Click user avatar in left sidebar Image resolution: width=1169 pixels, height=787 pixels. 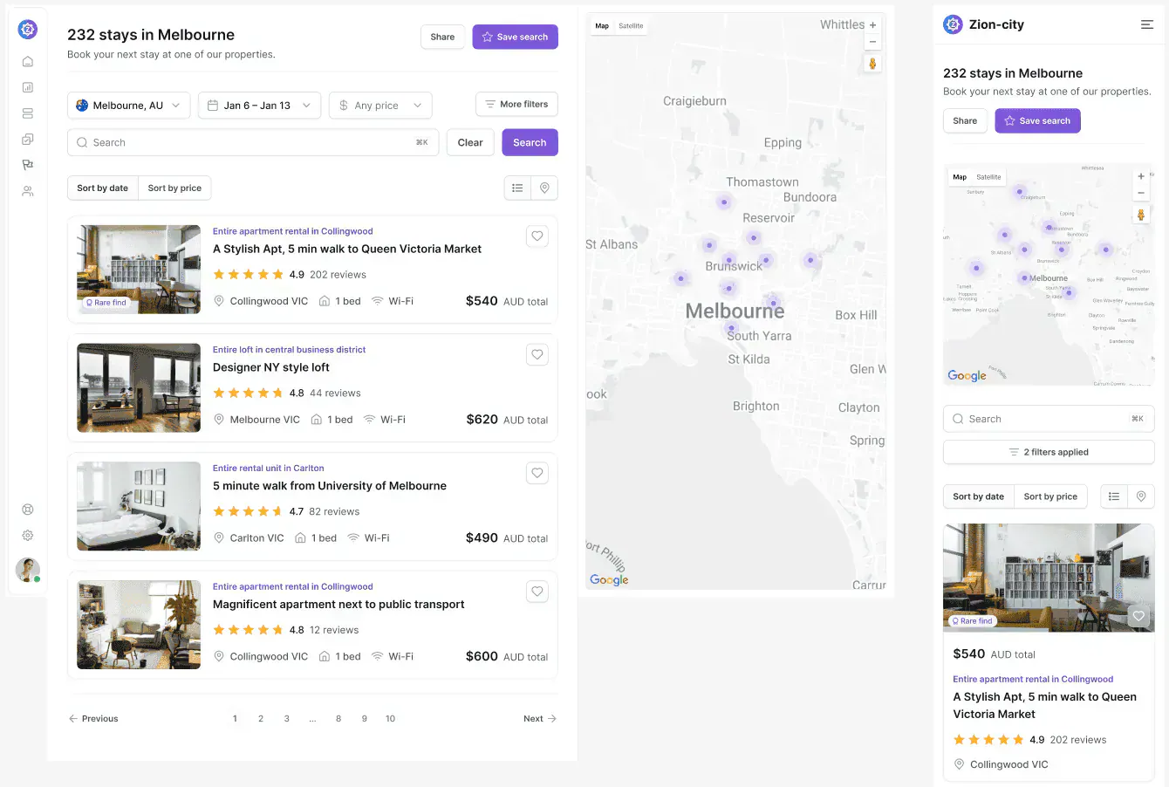(28, 570)
